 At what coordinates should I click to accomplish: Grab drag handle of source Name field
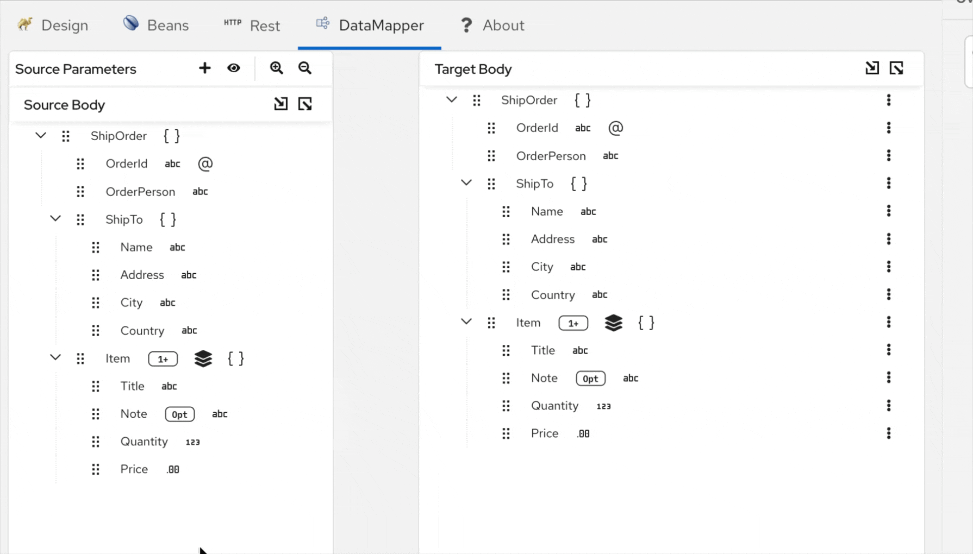[x=96, y=247]
